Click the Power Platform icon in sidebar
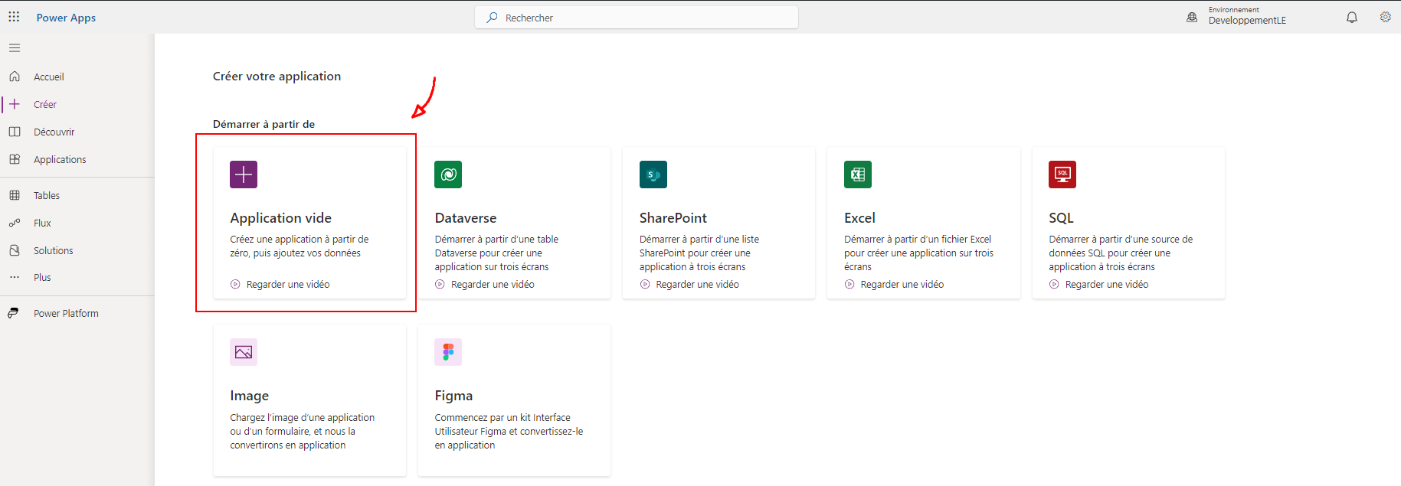Screen dimensions: 1401x486 (14, 313)
